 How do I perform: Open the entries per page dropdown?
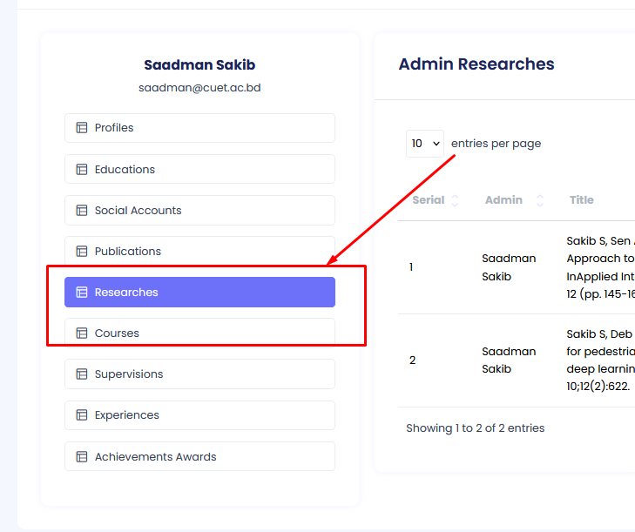pyautogui.click(x=425, y=144)
